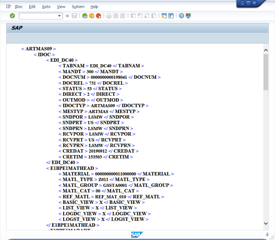Click the vertical scrollbar down arrow
Image resolution: width=275 pixels, height=240 pixels.
(x=266, y=223)
